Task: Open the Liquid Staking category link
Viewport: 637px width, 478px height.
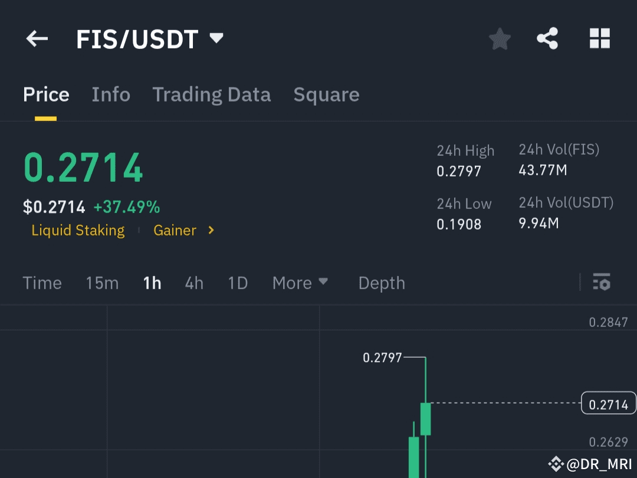Action: coord(78,230)
